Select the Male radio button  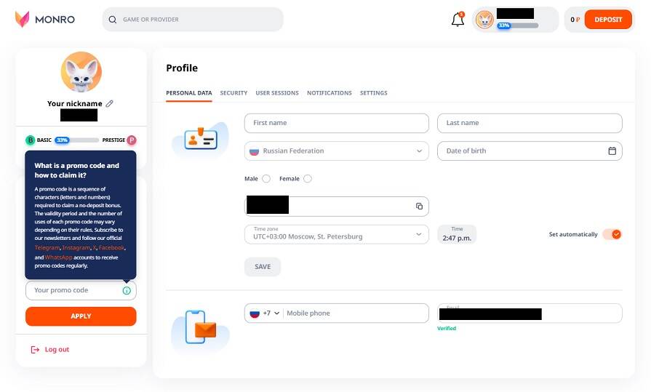(x=266, y=179)
